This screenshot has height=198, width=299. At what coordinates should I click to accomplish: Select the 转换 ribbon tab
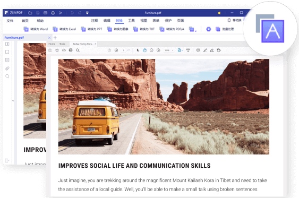point(119,21)
